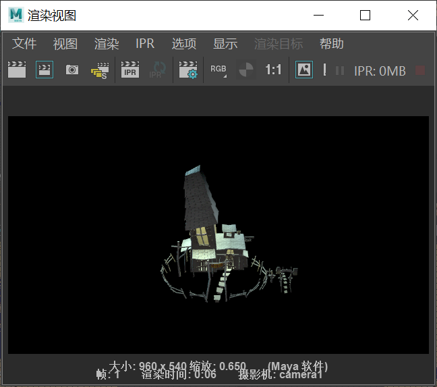Click the Refresh IPR image icon
The height and width of the screenshot is (387, 437).
158,70
